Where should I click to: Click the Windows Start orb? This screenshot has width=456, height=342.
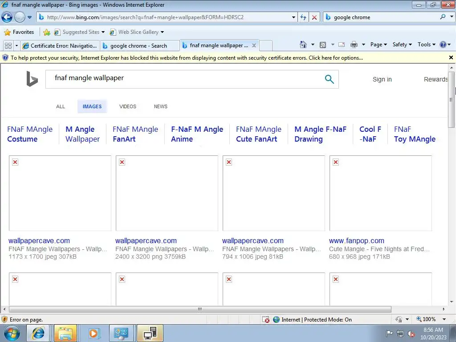pyautogui.click(x=12, y=333)
